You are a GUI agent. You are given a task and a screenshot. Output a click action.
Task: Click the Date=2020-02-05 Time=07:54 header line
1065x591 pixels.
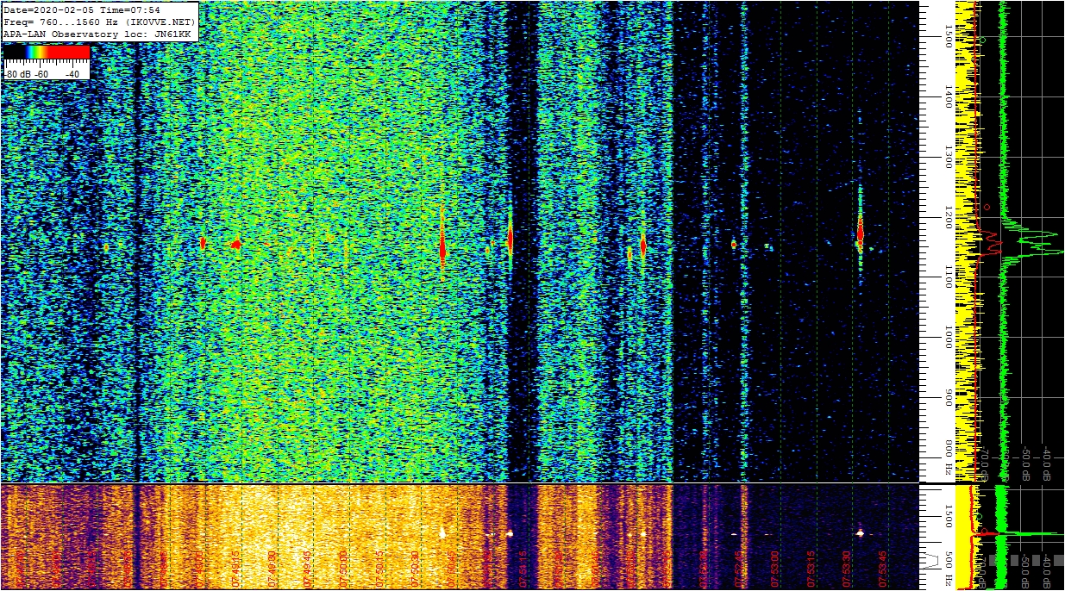(x=82, y=10)
